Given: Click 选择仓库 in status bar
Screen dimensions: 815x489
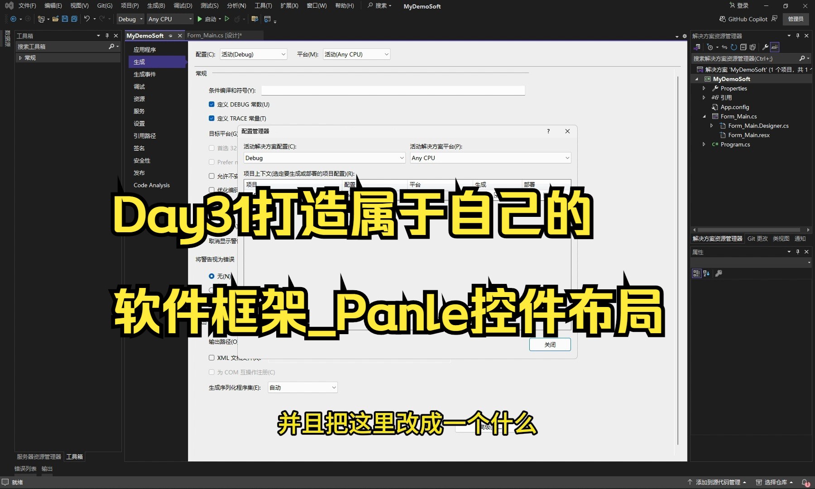Looking at the screenshot, I should click(774, 483).
